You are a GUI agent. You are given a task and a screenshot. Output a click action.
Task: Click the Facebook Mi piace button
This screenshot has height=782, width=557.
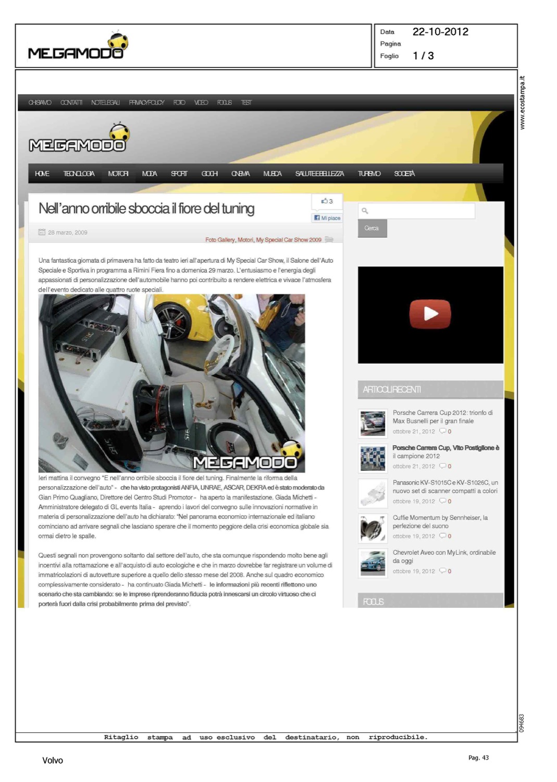coord(327,218)
